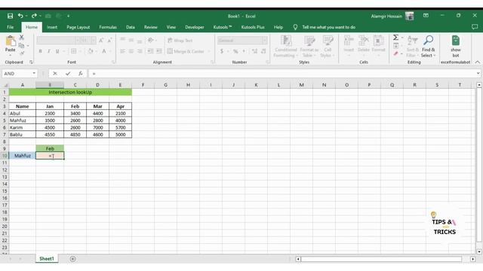This screenshot has width=483, height=271.
Task: Increase font size icon
Action: coord(101,40)
